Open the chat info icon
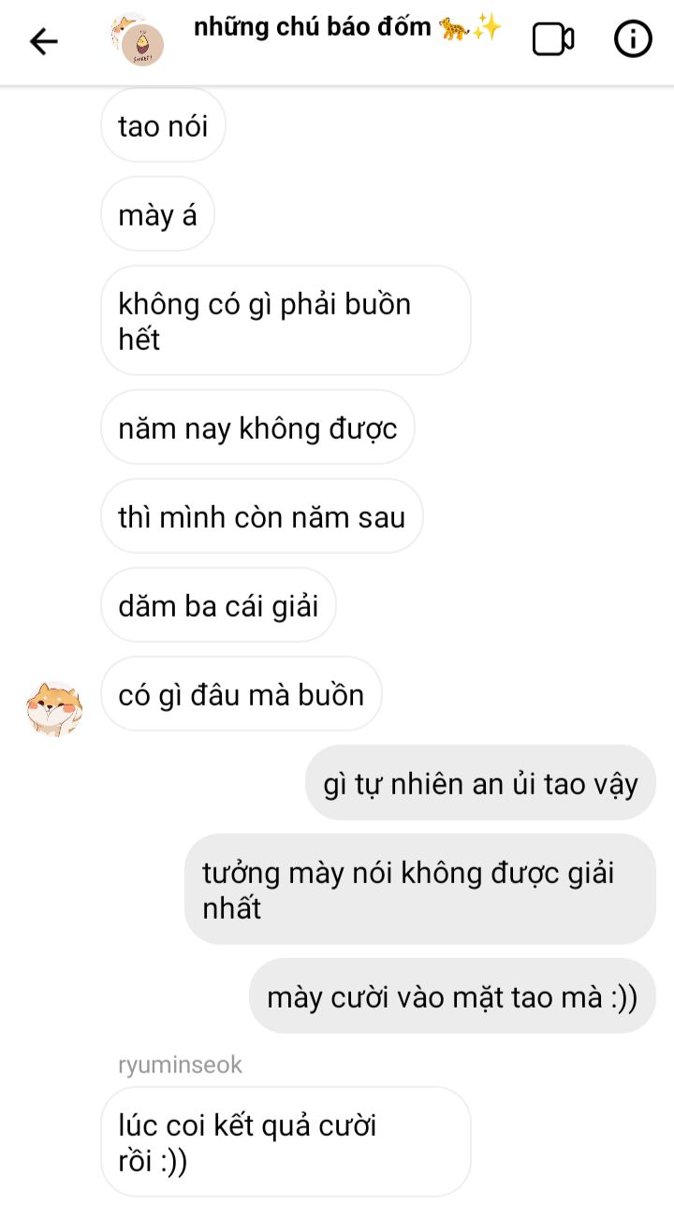 click(633, 39)
